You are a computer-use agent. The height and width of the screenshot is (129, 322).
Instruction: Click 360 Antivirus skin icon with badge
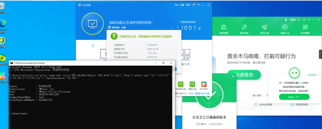click(193, 4)
